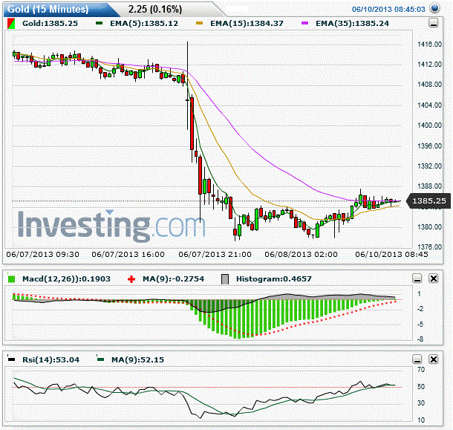Click the 1400.00 price axis label
This screenshot has width=453, height=430.
[x=429, y=126]
